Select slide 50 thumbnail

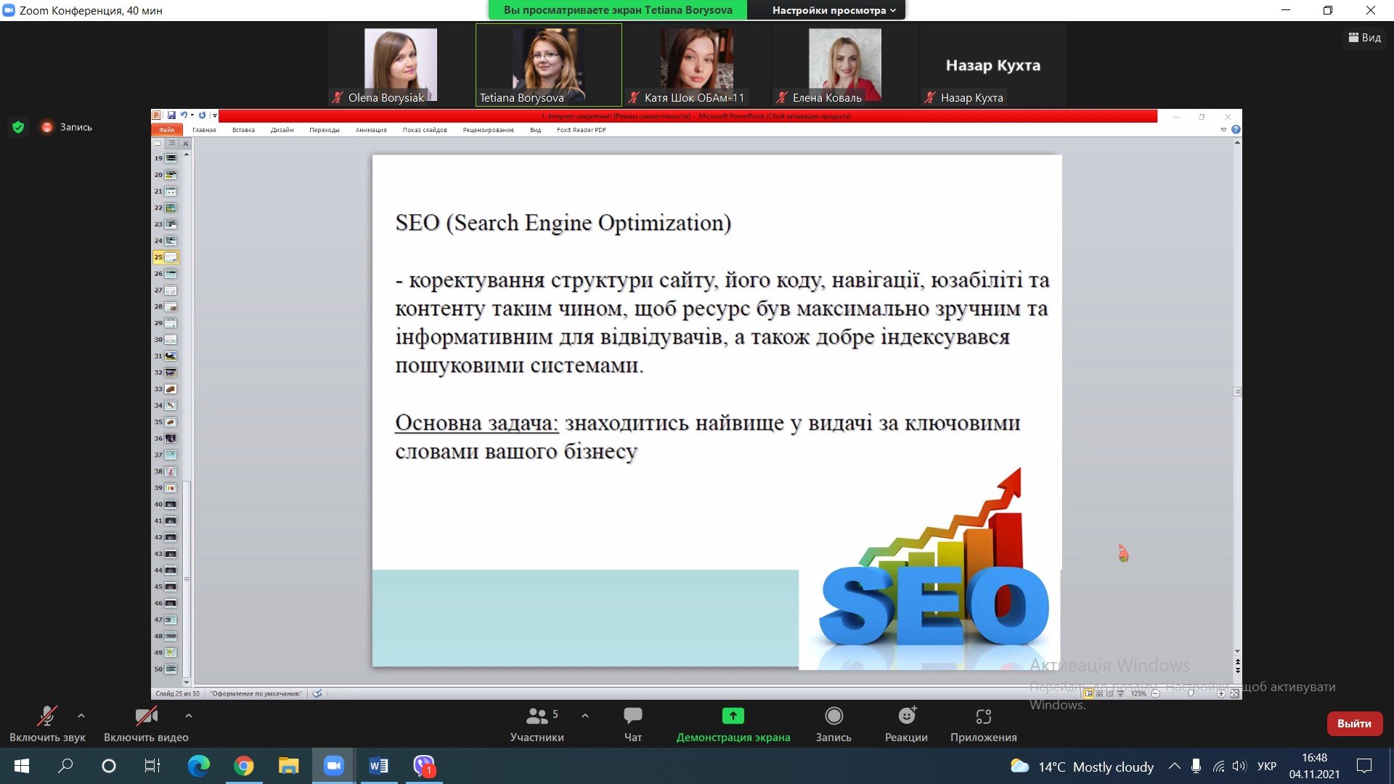point(171,669)
